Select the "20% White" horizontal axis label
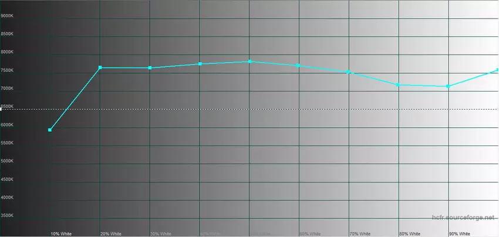Screen dimensions: 499x237 [x=111, y=233]
